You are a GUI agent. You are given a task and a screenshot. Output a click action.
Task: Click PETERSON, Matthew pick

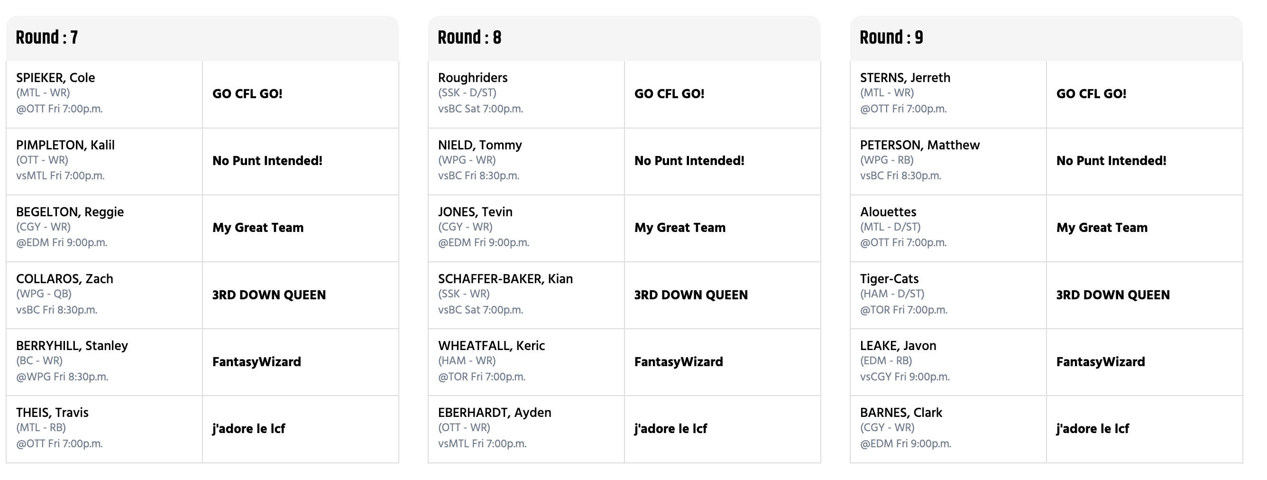(920, 145)
